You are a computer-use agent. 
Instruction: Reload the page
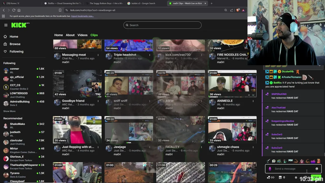(14, 10)
